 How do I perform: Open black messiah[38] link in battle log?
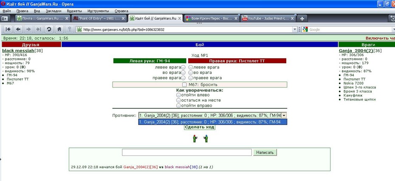pyautogui.click(x=181, y=167)
